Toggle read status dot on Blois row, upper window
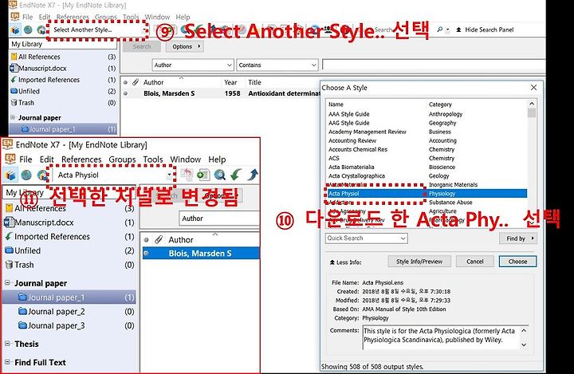Viewport: 574px width, 374px height. (126, 93)
